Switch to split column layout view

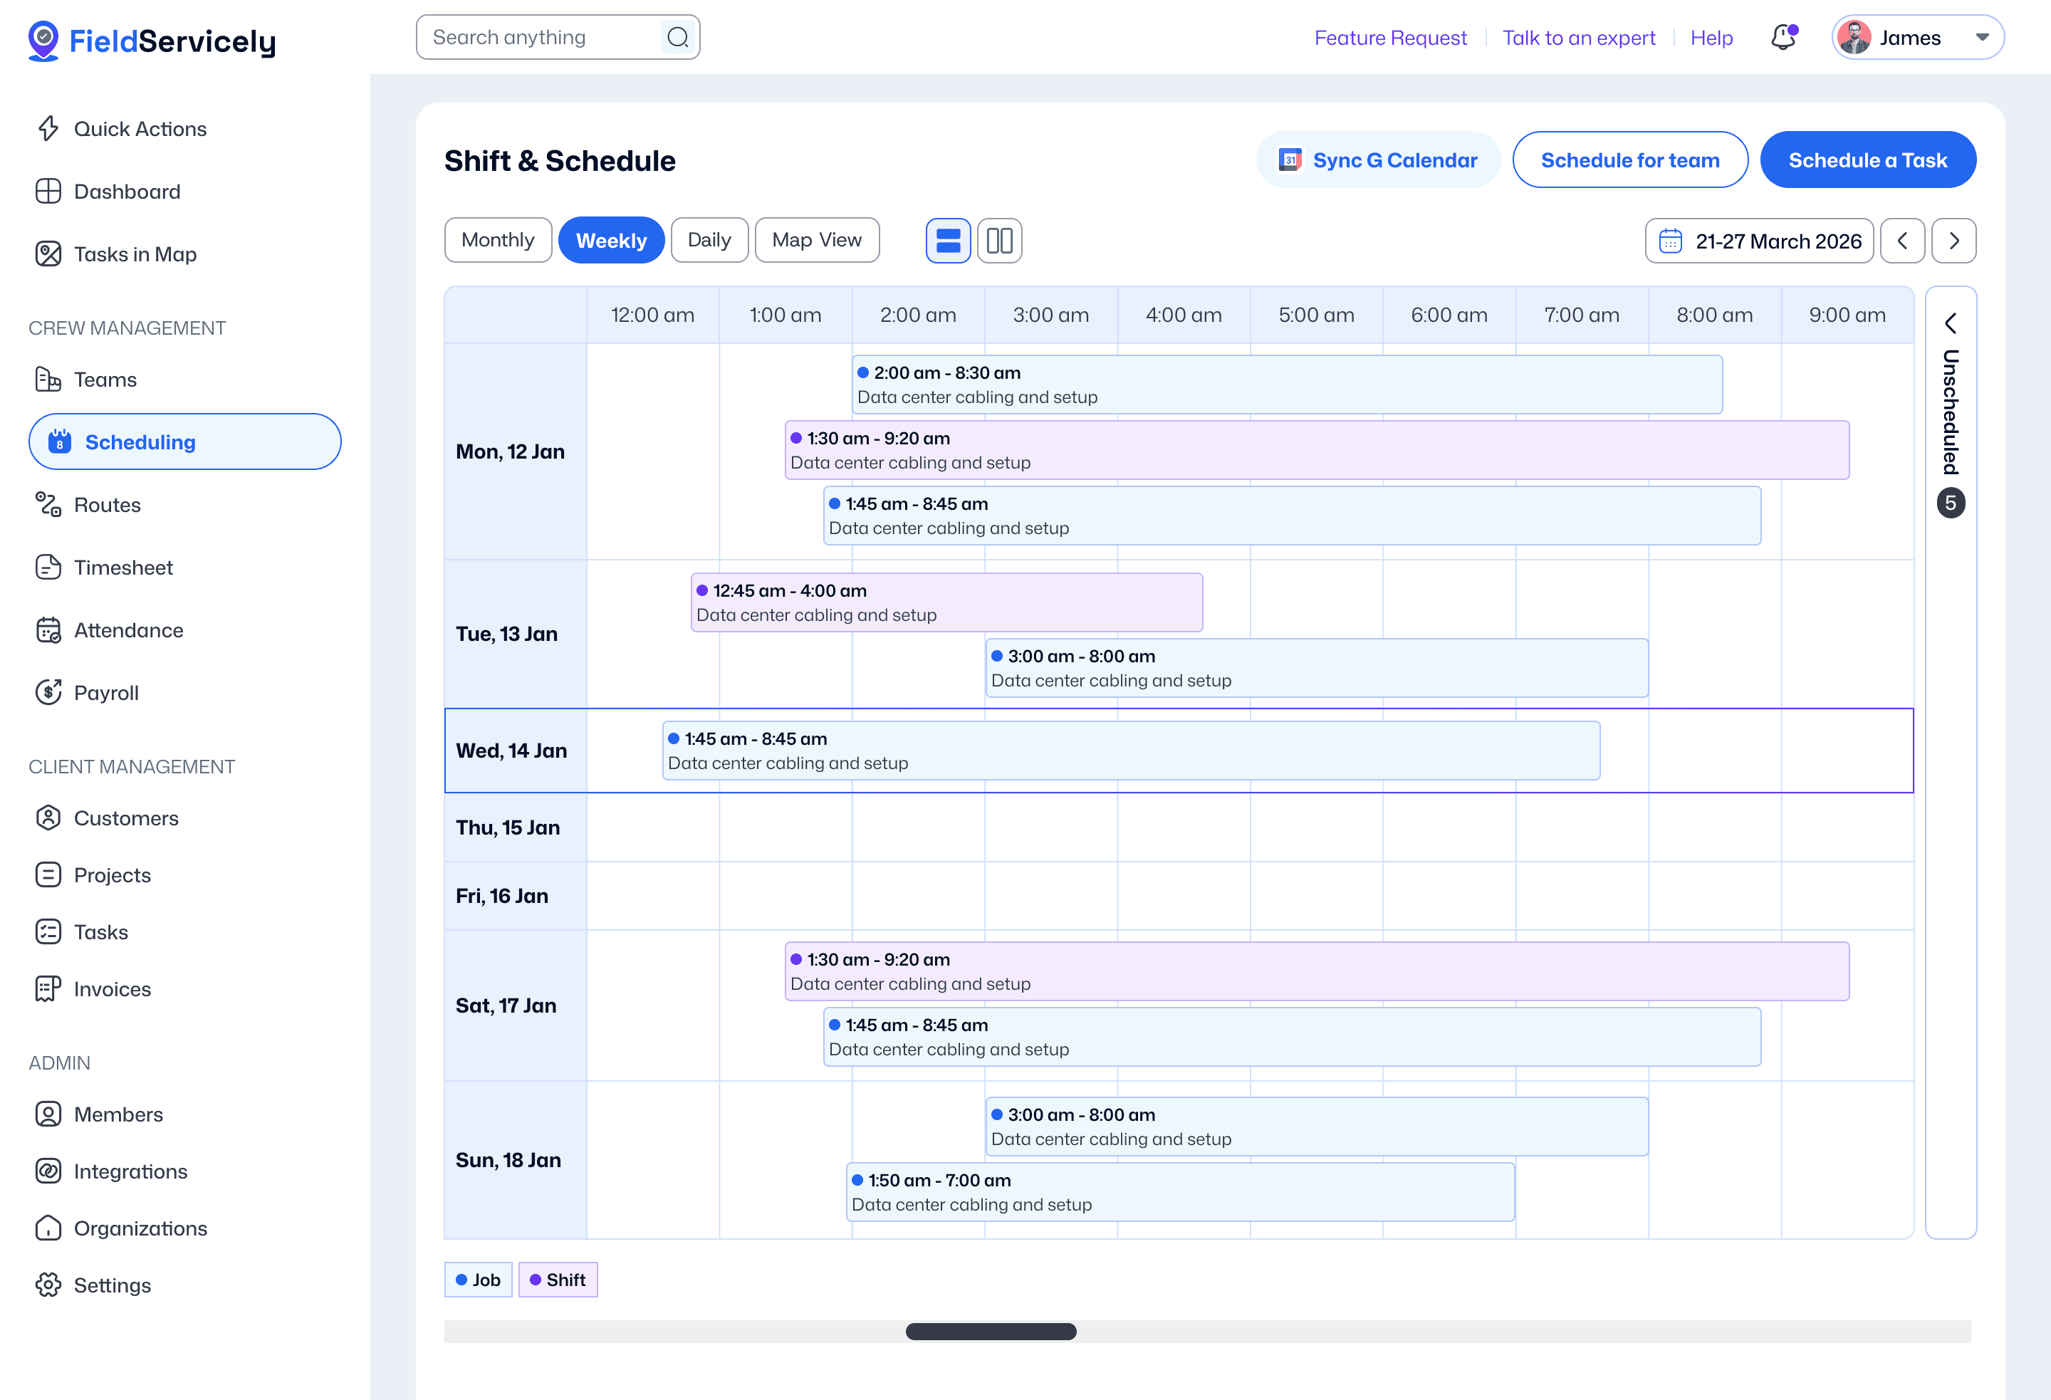[x=999, y=241]
